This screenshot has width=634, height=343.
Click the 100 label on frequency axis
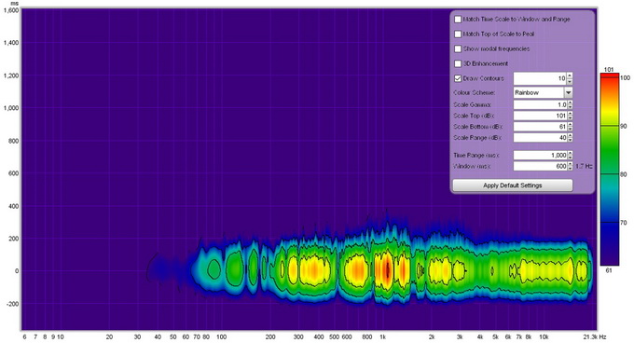pyautogui.click(x=221, y=336)
